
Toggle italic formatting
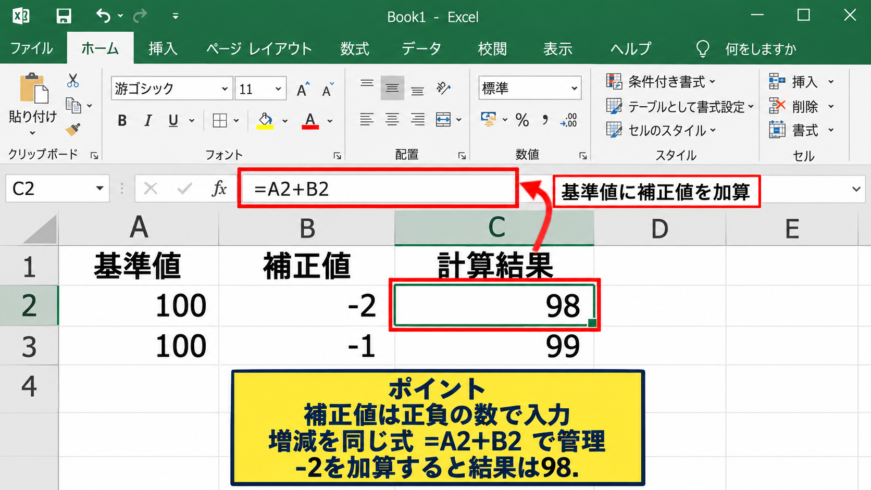pos(148,120)
